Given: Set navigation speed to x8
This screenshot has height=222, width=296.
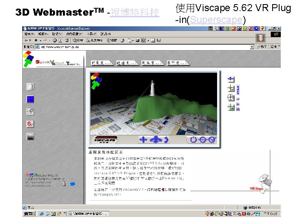Looking at the screenshot, I should (x=238, y=109).
